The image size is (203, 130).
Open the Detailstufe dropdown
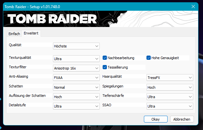(x=76, y=106)
